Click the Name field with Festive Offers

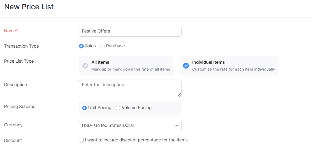coord(130,31)
